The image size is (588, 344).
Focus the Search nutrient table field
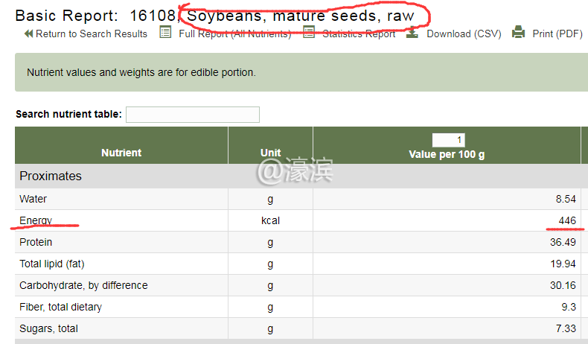[x=193, y=115]
